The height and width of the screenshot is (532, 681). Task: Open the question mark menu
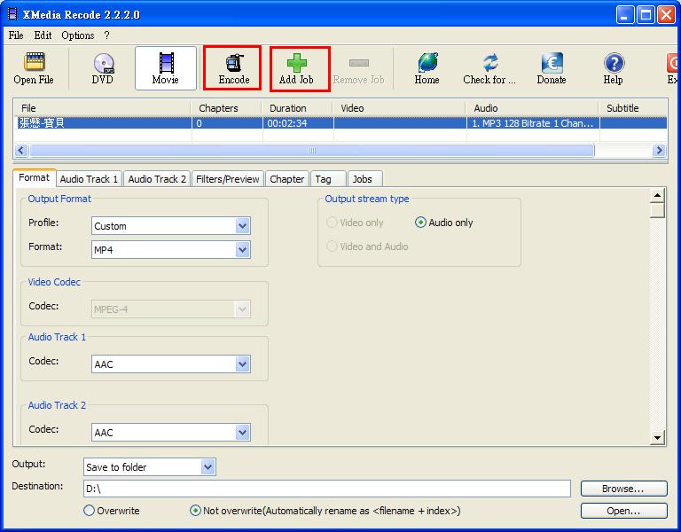pyautogui.click(x=106, y=35)
